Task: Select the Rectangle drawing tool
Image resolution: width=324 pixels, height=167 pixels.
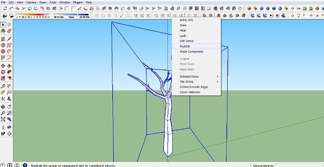Action: 3,39
